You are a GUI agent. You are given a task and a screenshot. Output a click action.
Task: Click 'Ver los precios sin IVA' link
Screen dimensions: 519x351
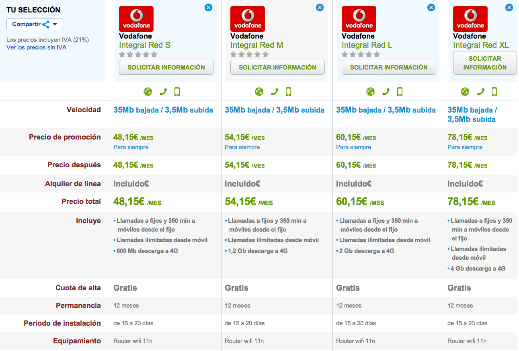[36, 47]
